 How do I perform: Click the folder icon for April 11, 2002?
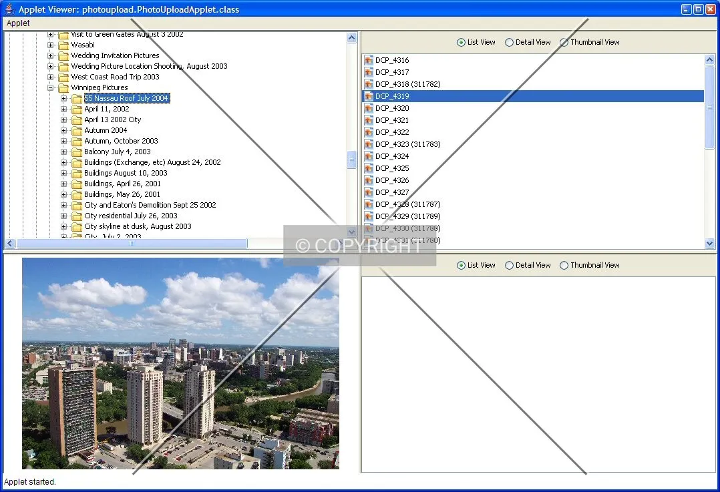pyautogui.click(x=77, y=109)
